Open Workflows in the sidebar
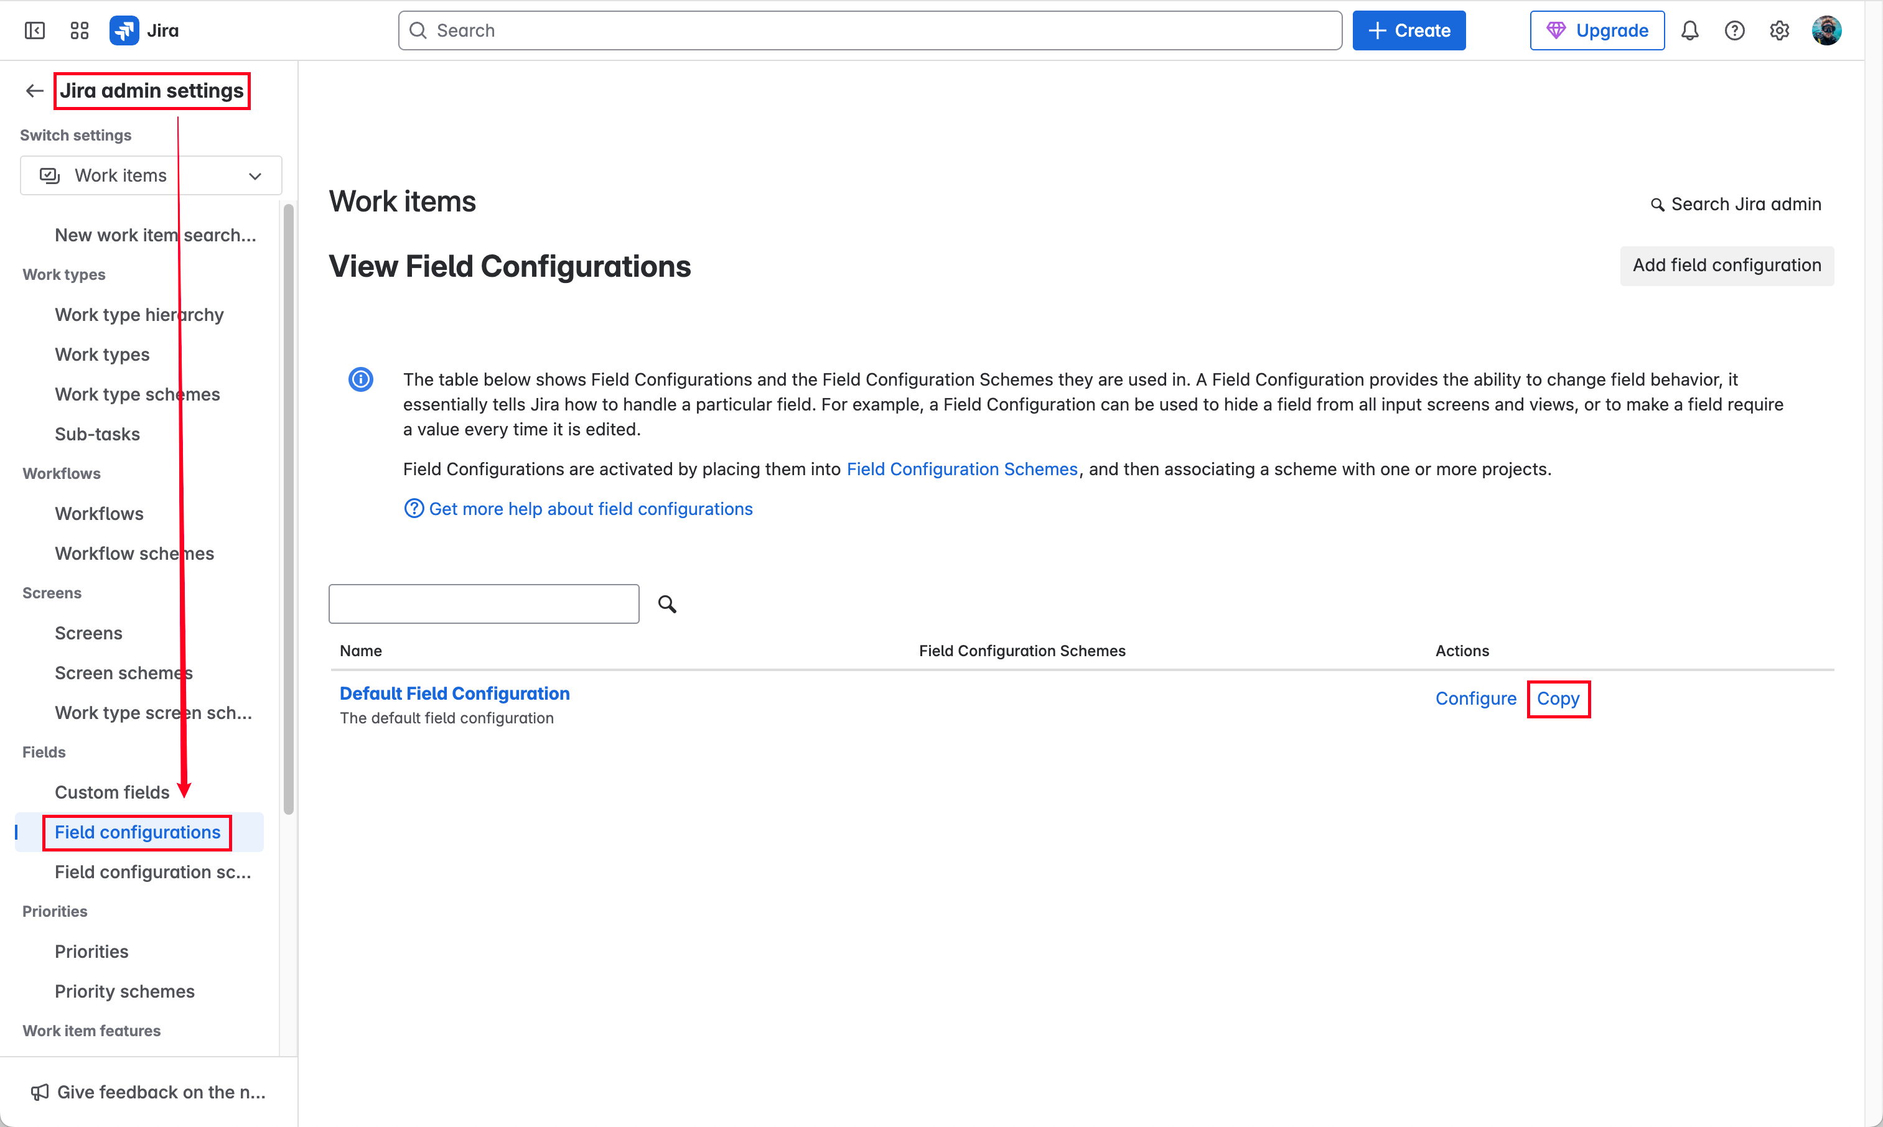 [99, 513]
